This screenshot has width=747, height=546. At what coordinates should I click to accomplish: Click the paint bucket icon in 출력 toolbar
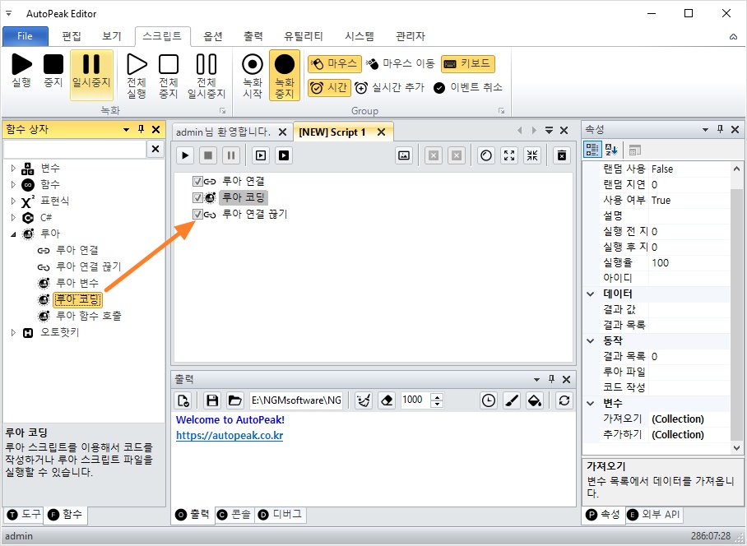(535, 400)
